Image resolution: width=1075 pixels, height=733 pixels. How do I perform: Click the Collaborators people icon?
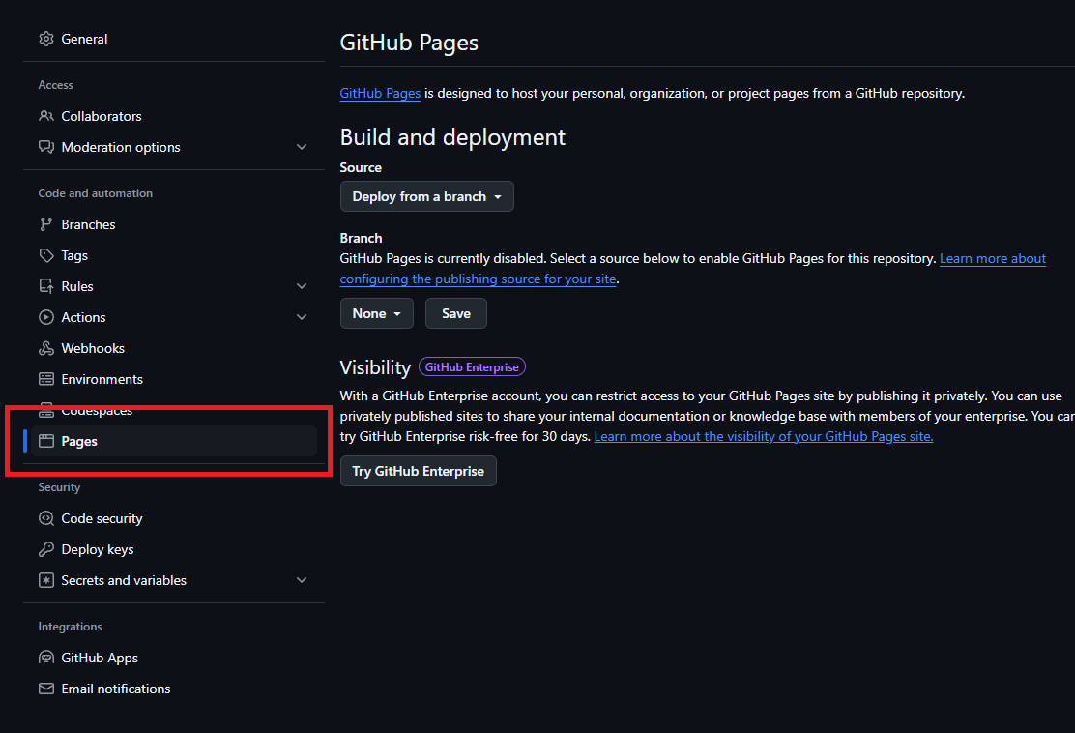coord(46,116)
